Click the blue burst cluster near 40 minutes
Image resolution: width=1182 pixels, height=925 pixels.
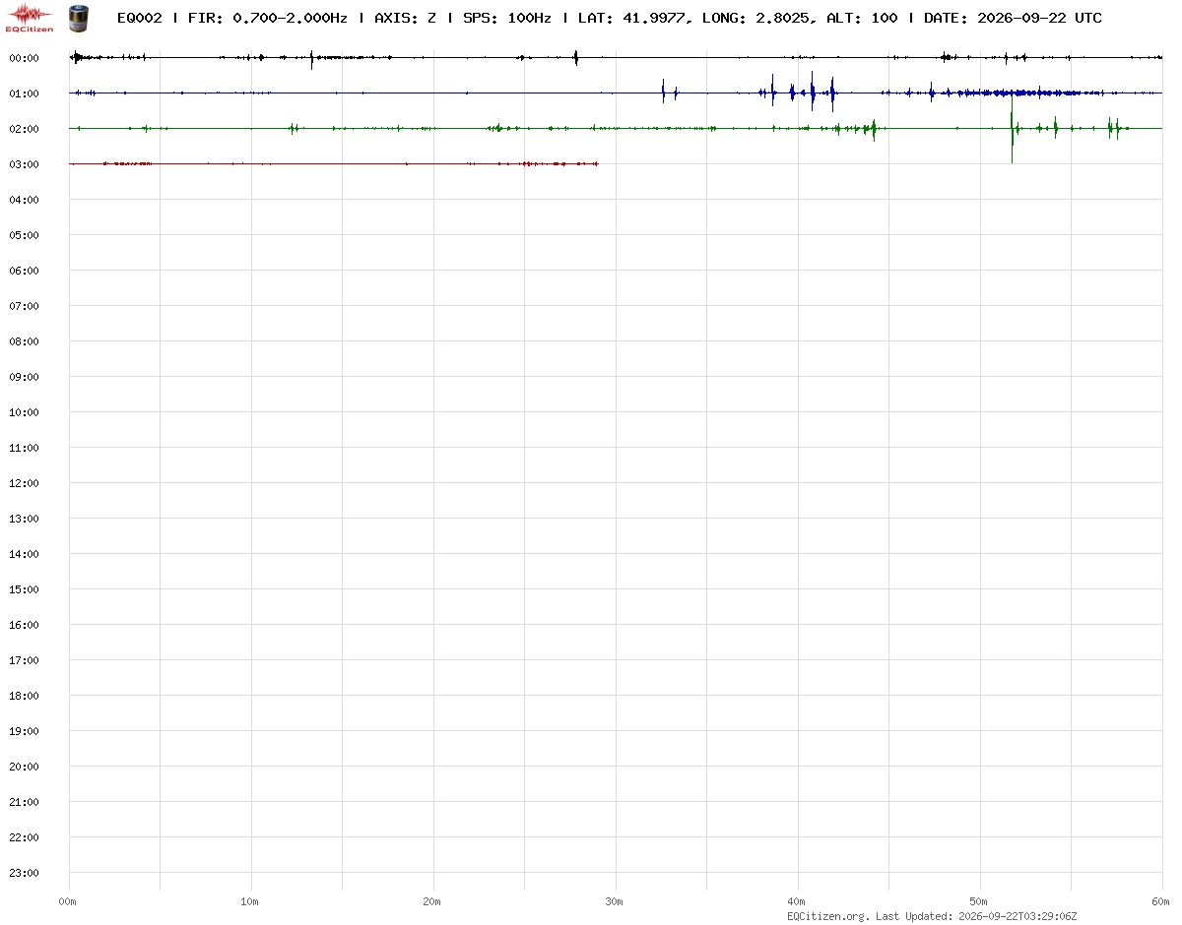point(800,92)
